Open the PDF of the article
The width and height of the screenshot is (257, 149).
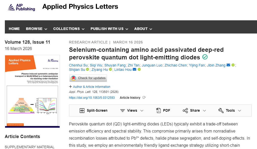click(163, 110)
